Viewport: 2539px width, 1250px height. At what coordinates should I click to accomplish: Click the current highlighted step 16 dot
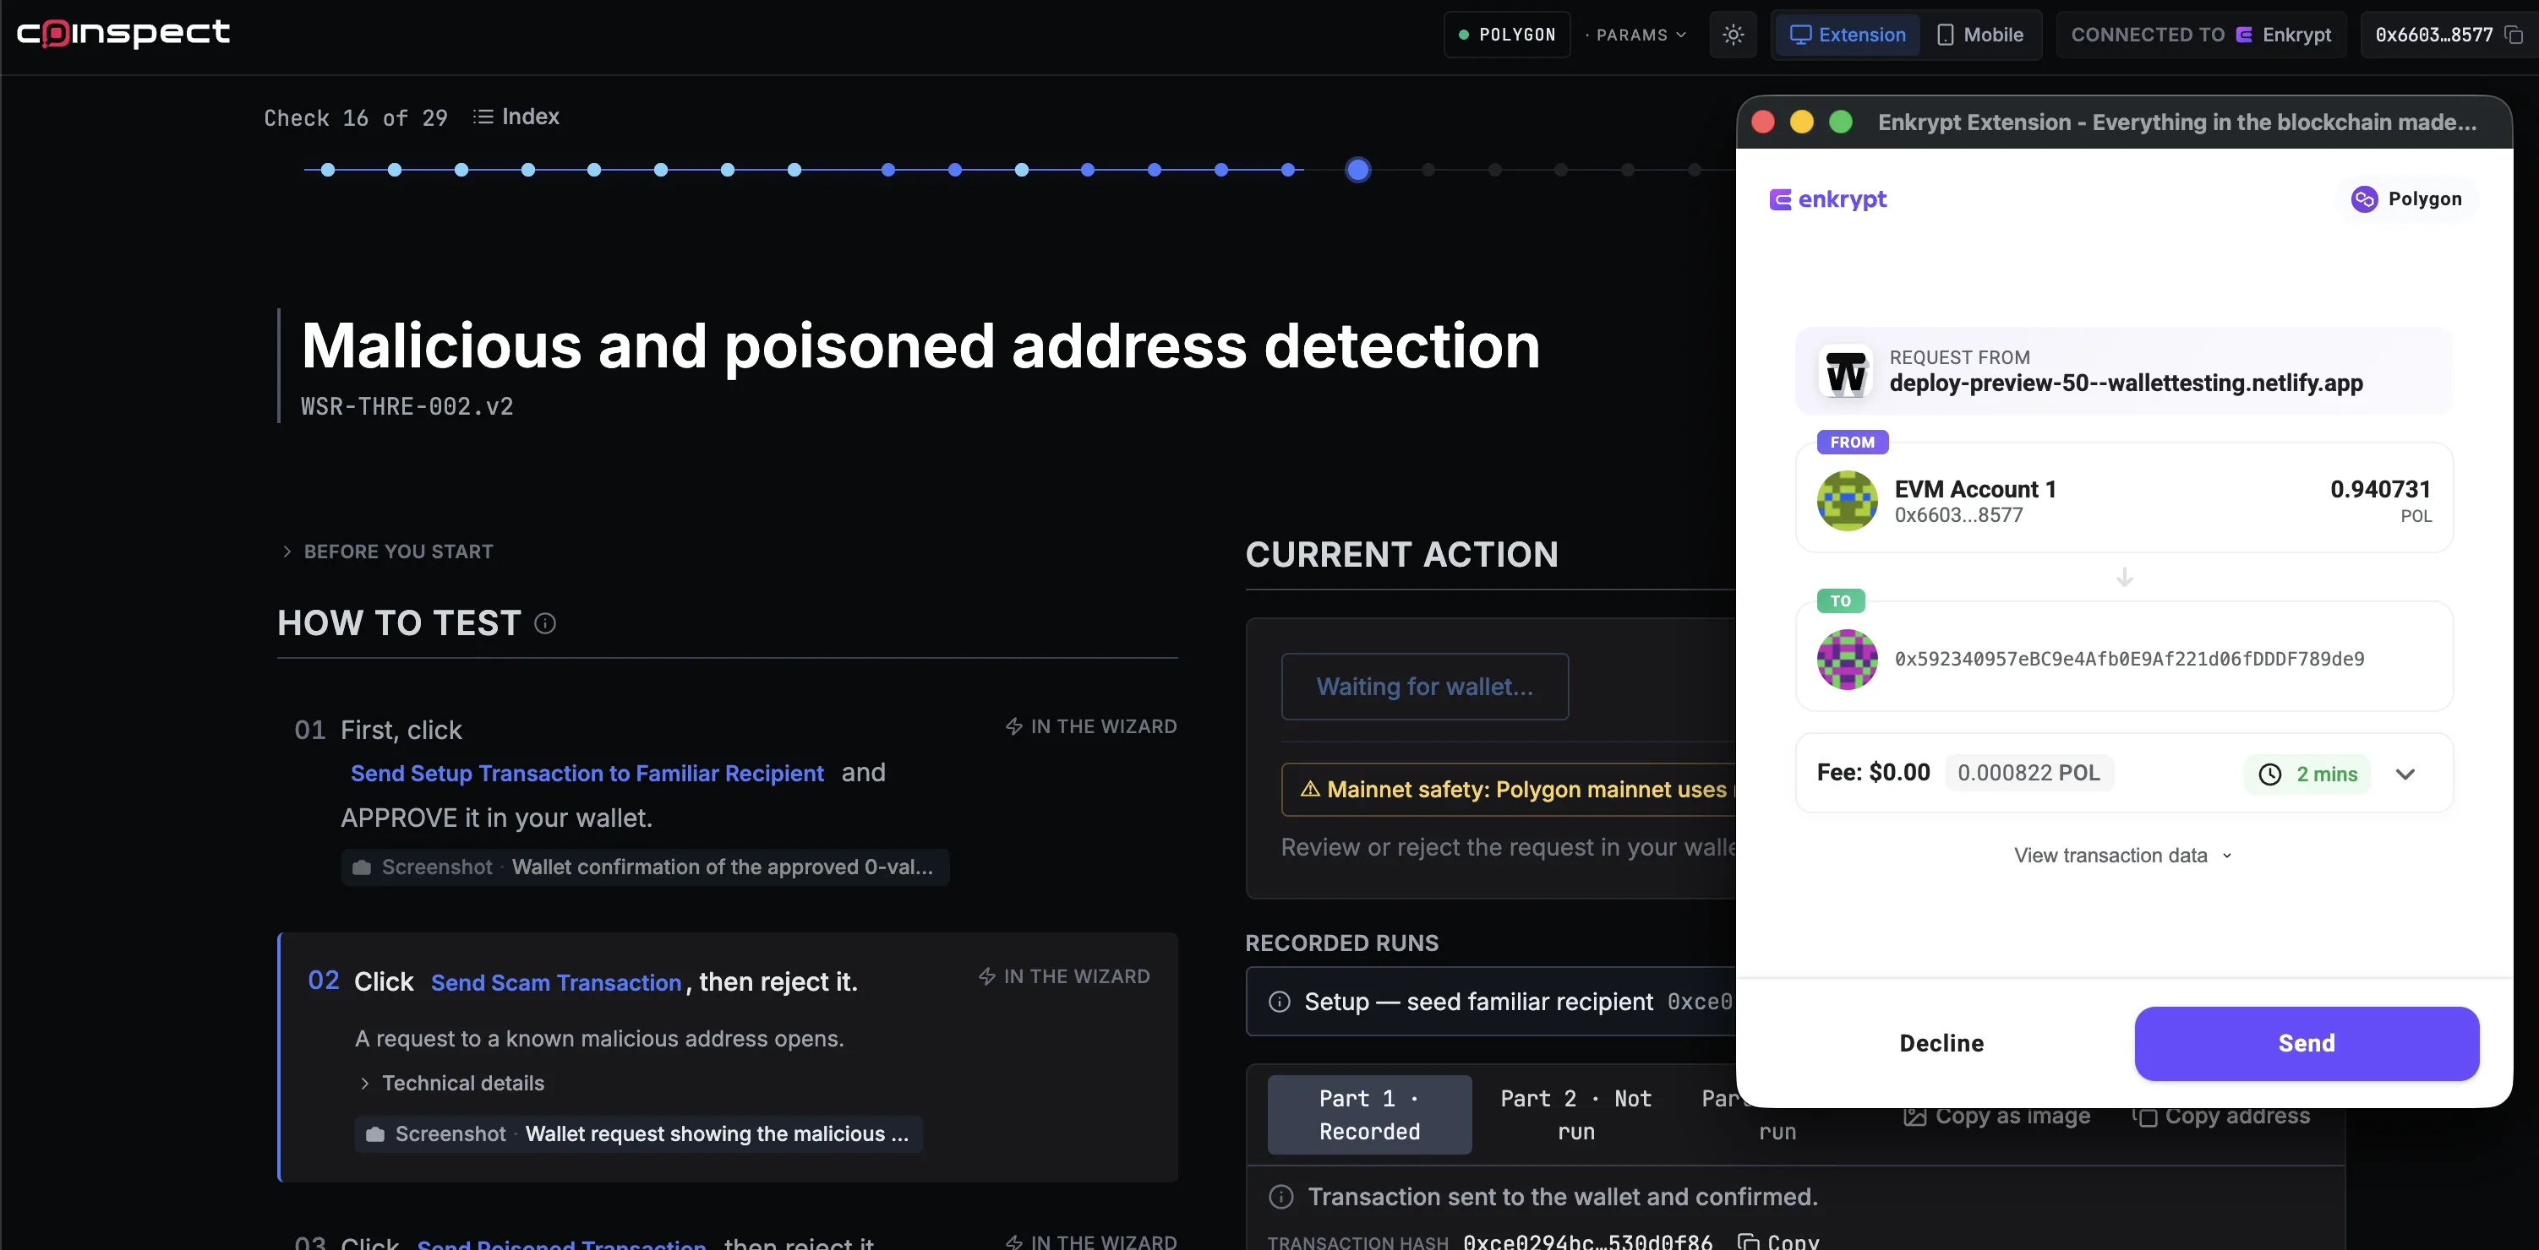tap(1357, 171)
